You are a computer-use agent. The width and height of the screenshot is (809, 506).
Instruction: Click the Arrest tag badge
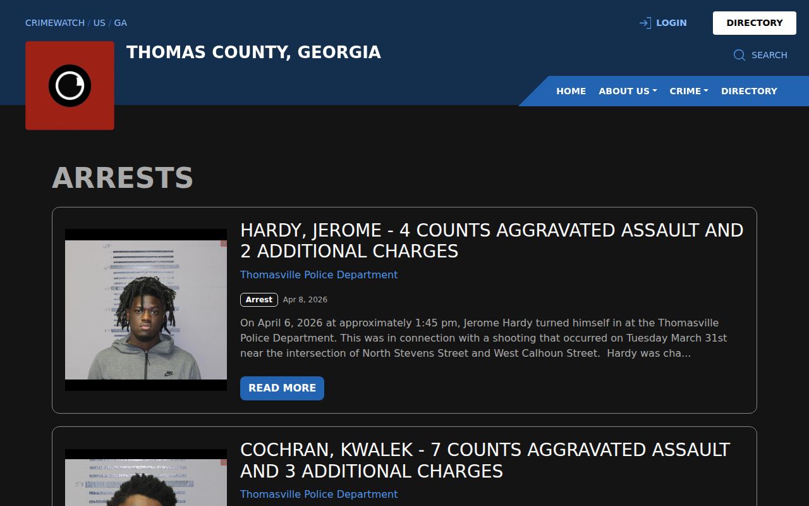[259, 300]
